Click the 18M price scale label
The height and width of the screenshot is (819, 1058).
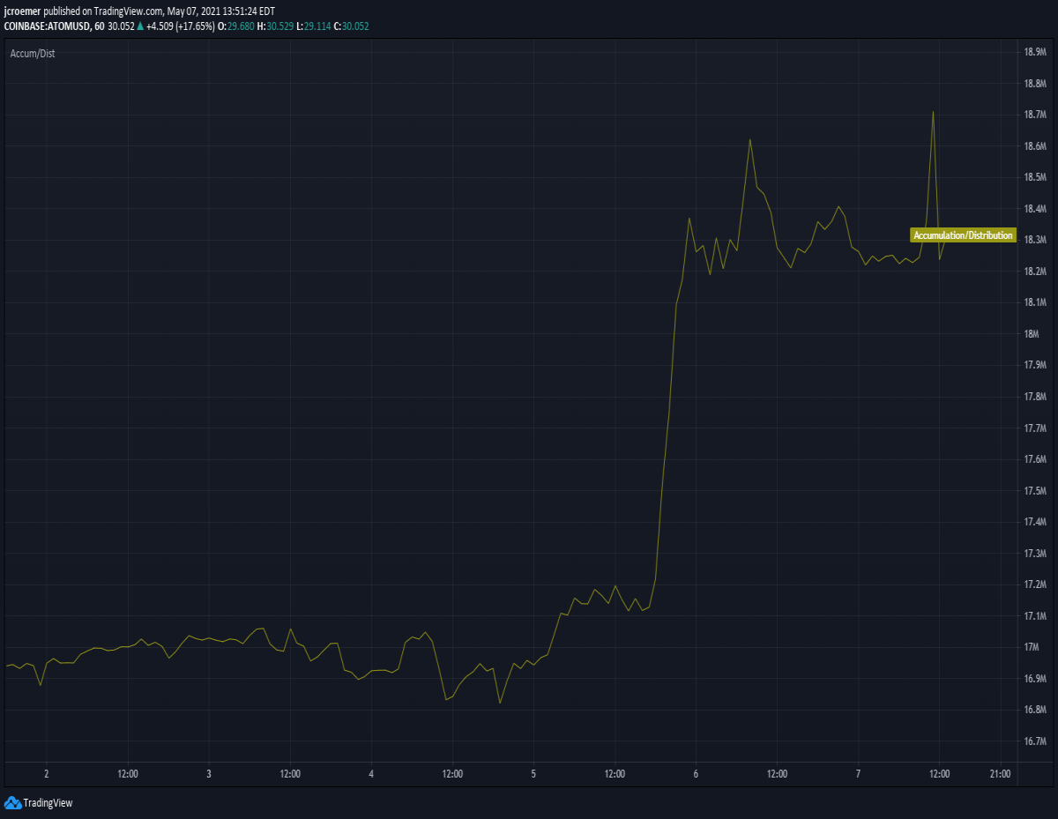1031,333
